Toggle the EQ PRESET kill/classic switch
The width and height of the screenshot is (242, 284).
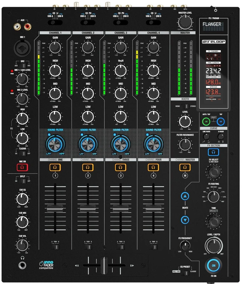185,273
